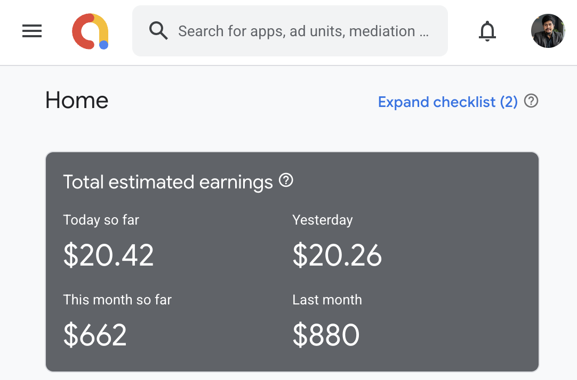Select the Yesterday earnings value

(x=337, y=255)
